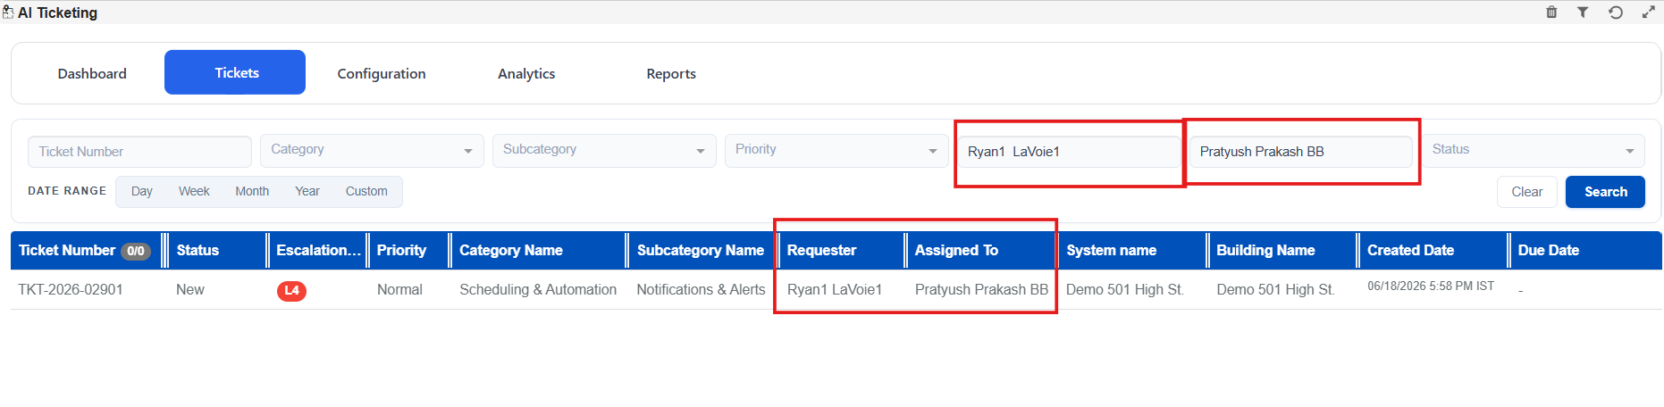Viewport: 1664px width, 407px height.
Task: Select the Week date range option
Action: pyautogui.click(x=194, y=191)
